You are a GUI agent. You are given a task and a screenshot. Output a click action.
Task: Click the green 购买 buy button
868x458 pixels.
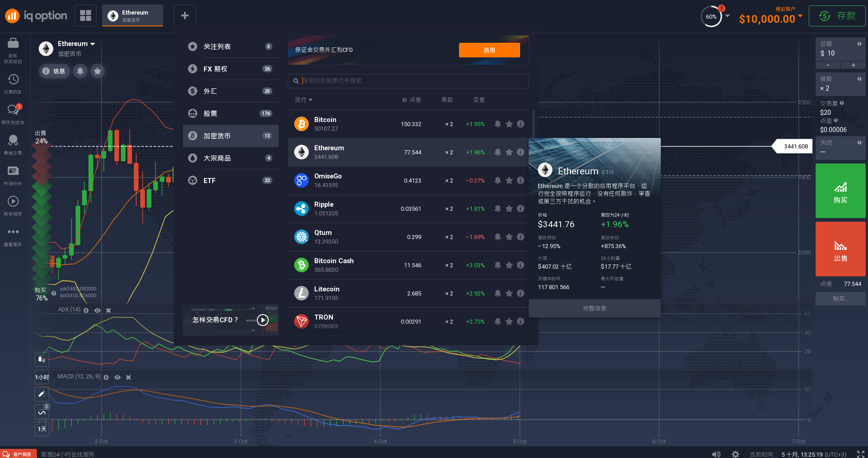[840, 191]
